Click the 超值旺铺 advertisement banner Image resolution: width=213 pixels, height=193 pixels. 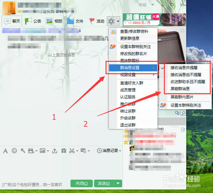pyautogui.click(x=154, y=20)
